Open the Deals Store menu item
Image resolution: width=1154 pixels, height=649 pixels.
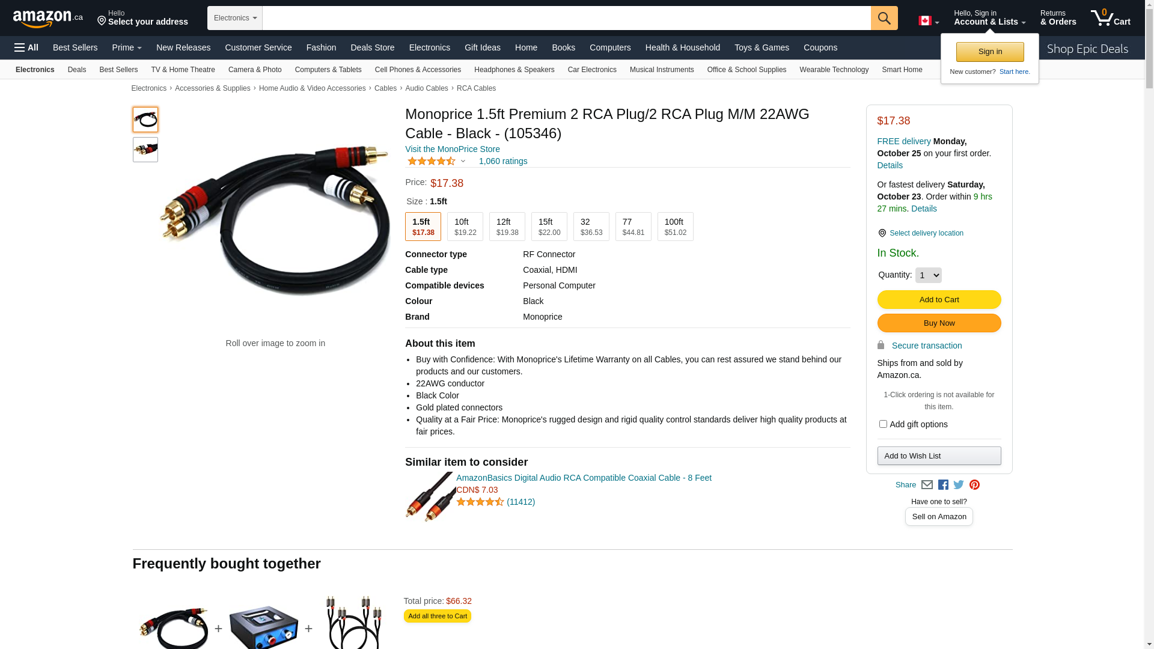373,47
